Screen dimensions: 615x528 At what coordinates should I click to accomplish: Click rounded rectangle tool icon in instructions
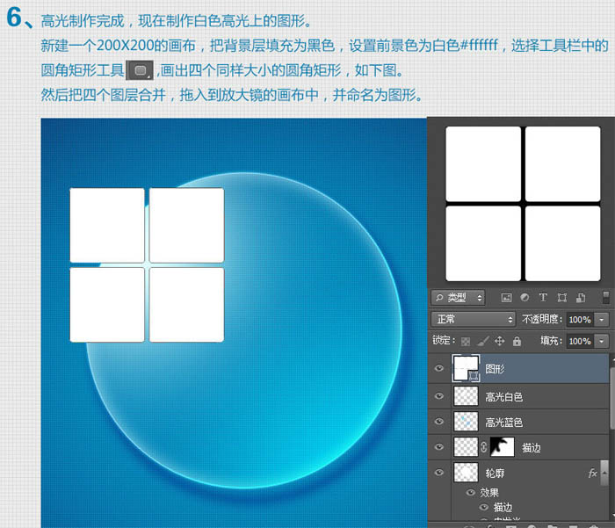coord(140,70)
